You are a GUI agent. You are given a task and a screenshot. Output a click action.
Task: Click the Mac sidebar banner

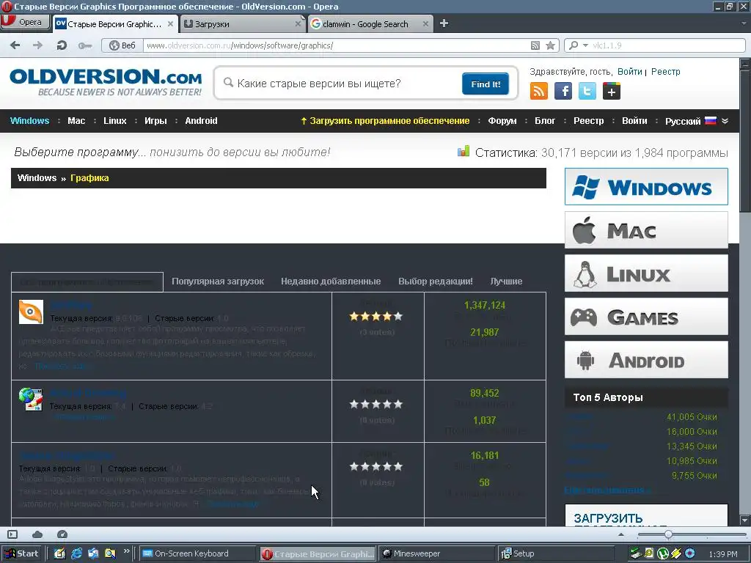(x=646, y=230)
